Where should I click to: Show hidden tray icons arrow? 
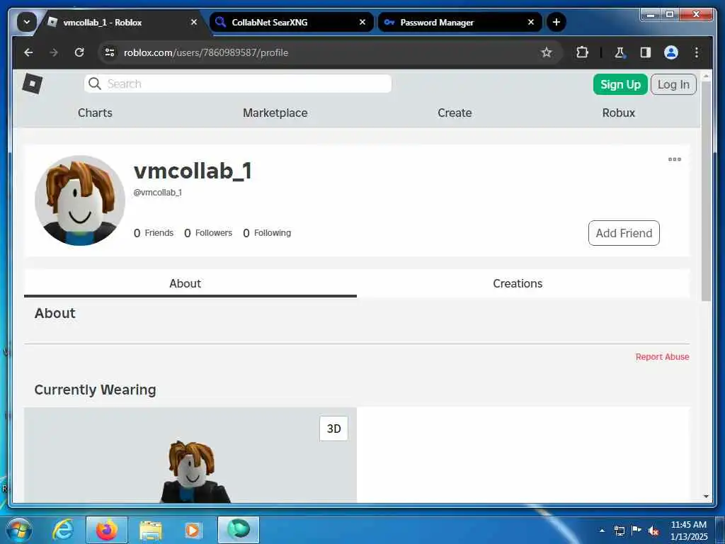(602, 531)
